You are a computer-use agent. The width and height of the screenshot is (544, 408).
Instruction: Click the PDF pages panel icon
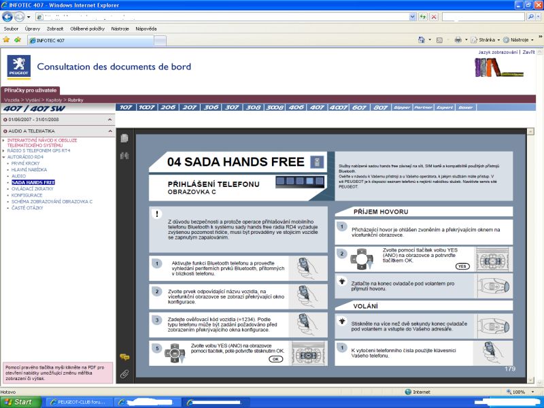[124, 138]
